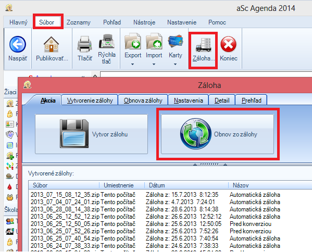Click the green arrows globe restore icon
This screenshot has width=312, height=252.
coord(196,134)
